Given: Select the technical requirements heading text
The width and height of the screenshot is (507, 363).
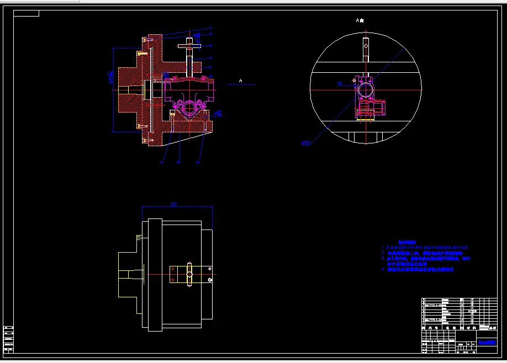Looking at the screenshot, I should [407, 242].
